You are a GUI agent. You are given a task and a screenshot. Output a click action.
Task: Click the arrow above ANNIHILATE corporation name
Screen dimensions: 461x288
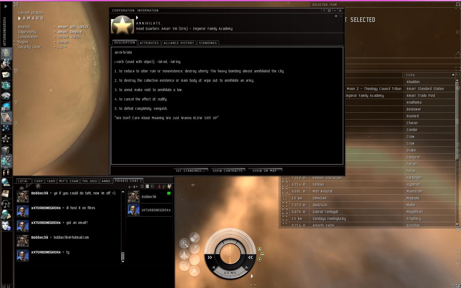point(137,18)
